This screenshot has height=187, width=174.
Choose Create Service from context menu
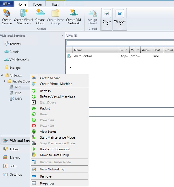[60, 78]
